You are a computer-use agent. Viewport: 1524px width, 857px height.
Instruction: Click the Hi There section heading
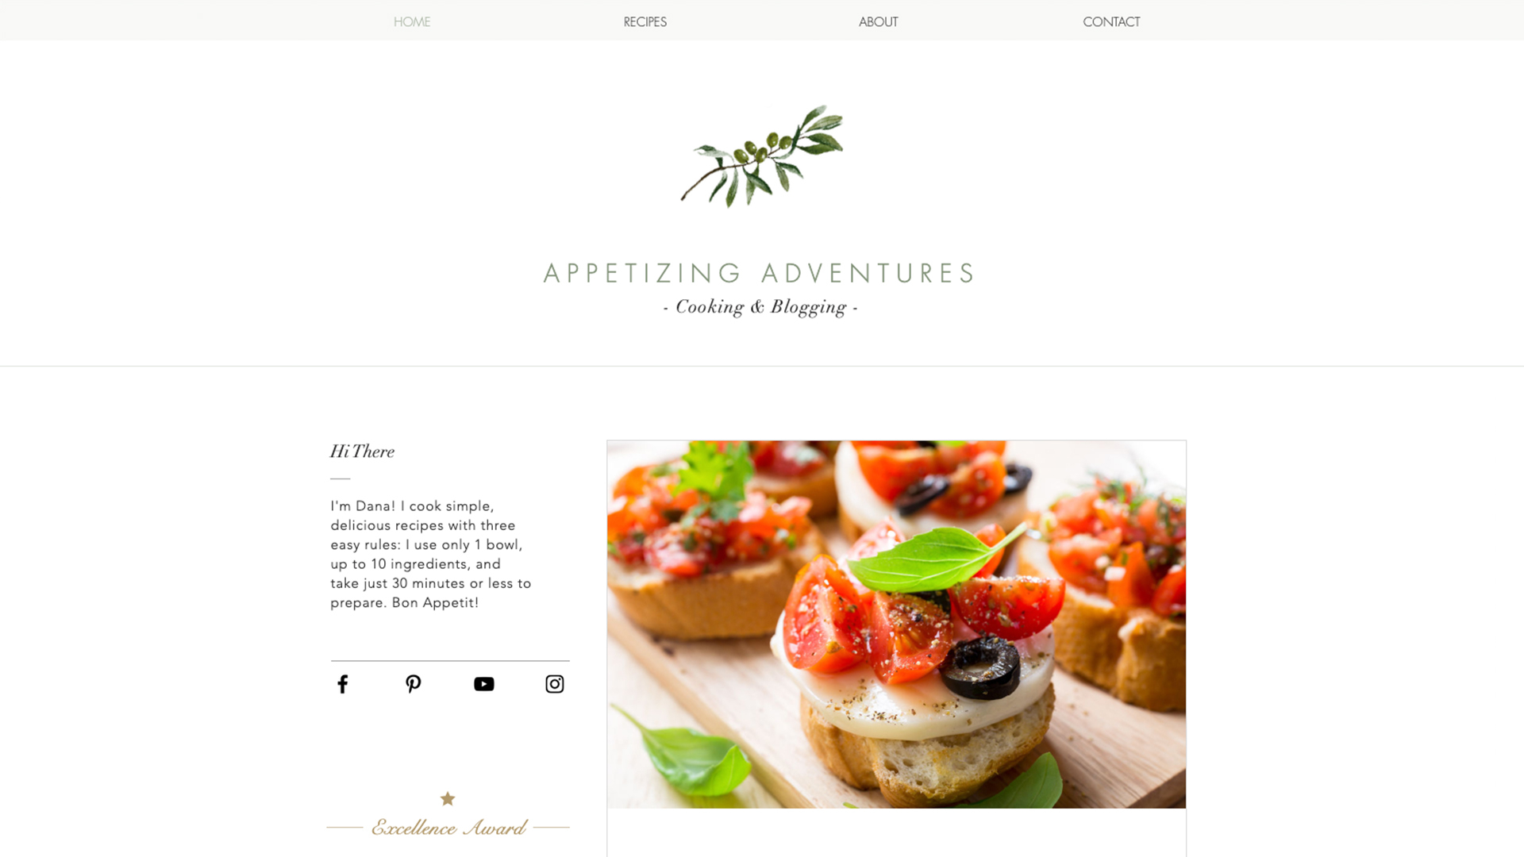[361, 451]
